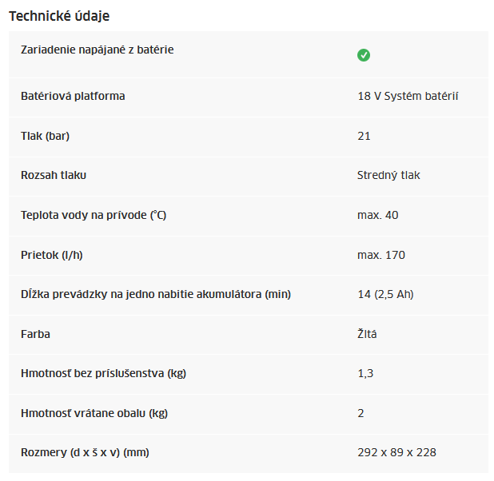Select the 14 (2,5 Ah) runtime value

pyautogui.click(x=385, y=294)
